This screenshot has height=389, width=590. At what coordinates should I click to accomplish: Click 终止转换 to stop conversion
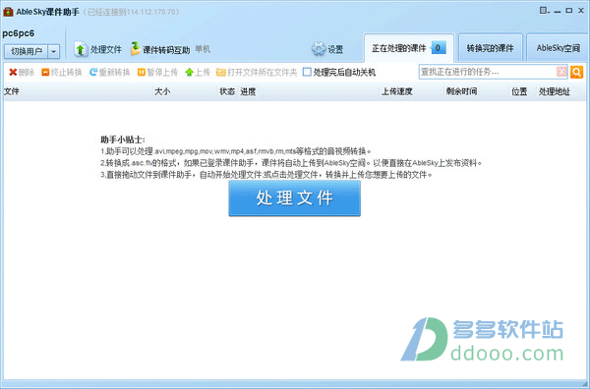62,72
